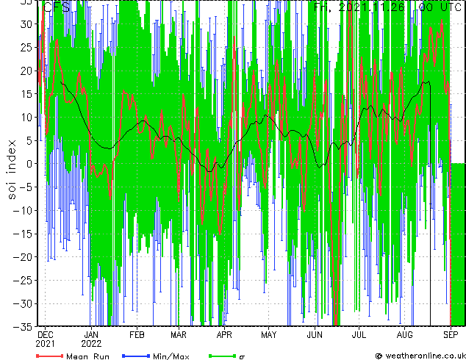466x360 pixels.
Task: Select the -30 tick label on y-axis
Action: (22, 303)
